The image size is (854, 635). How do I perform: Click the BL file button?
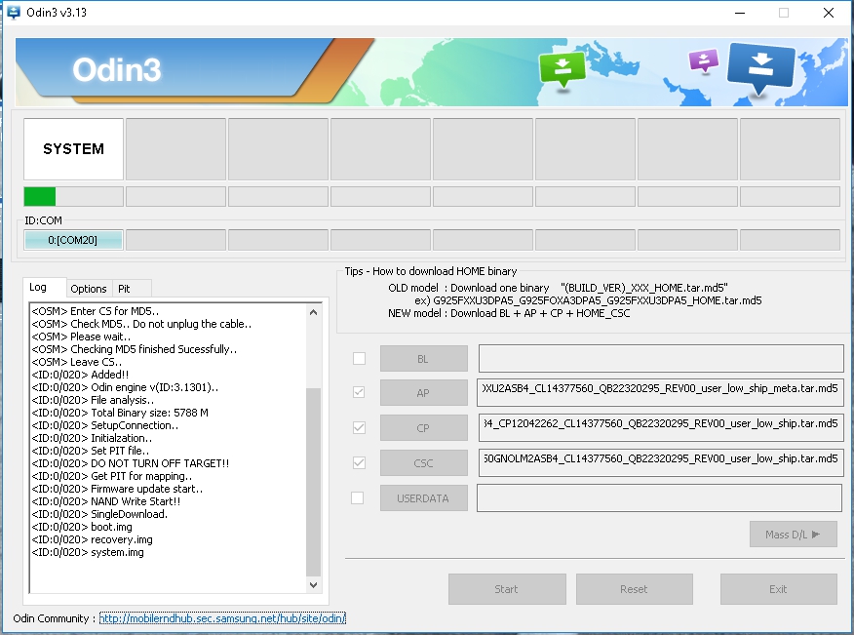[x=424, y=359]
